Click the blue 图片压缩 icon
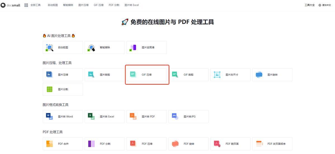The image size is (335, 154). click(49, 74)
